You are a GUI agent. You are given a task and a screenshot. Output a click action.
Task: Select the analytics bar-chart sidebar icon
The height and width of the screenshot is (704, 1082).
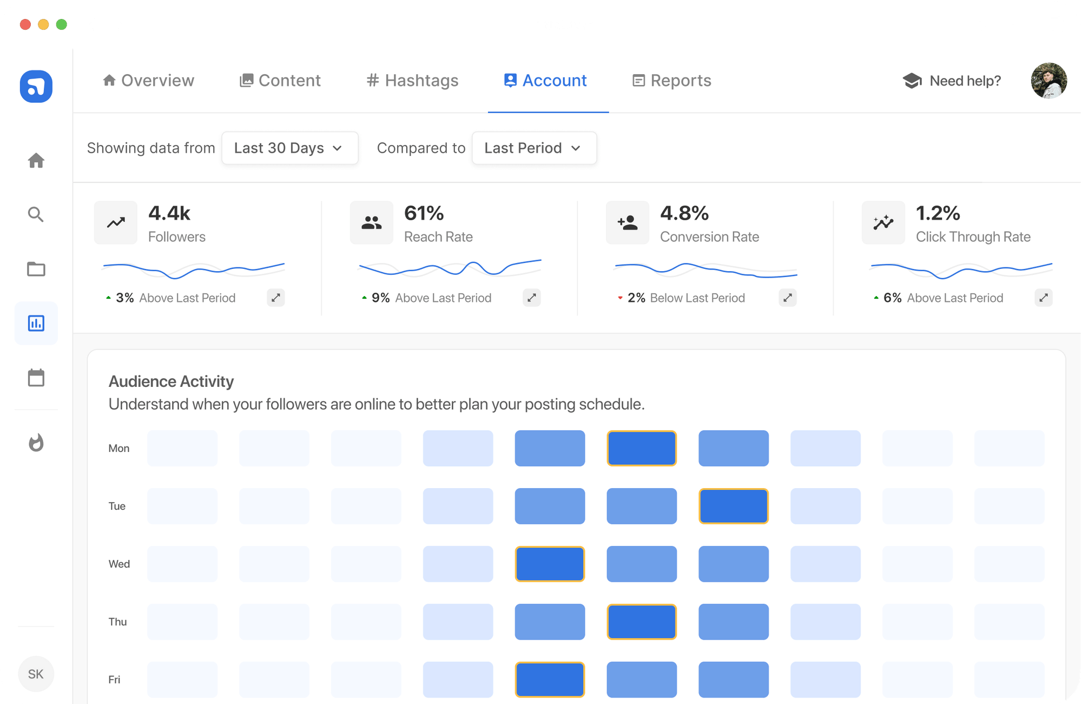click(36, 323)
